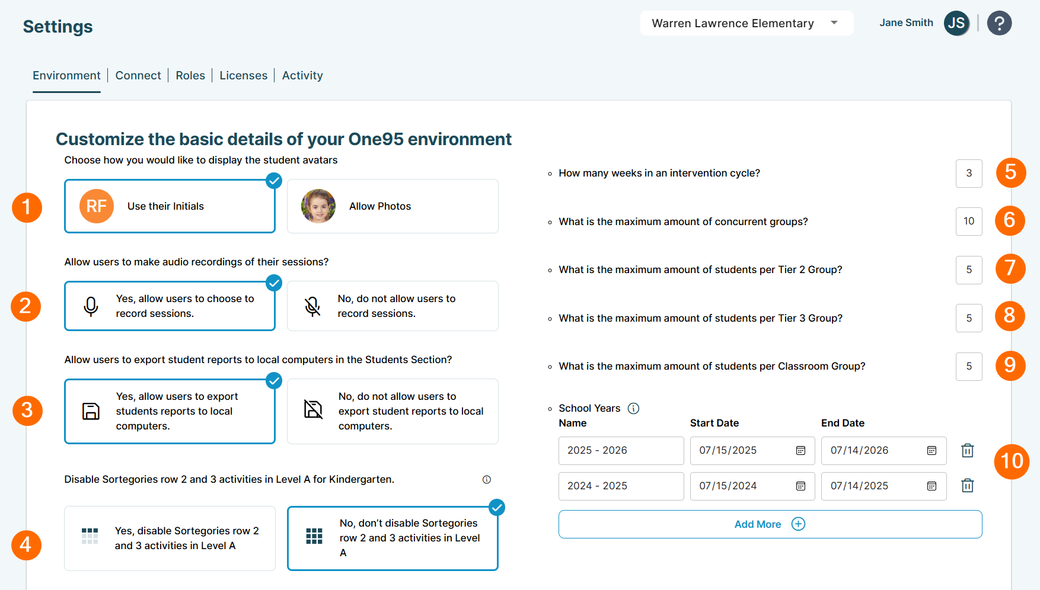Click the faded grid icon for disabling Sortegories
The width and height of the screenshot is (1040, 590).
click(90, 536)
